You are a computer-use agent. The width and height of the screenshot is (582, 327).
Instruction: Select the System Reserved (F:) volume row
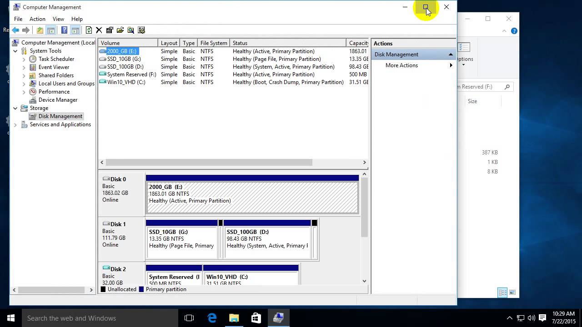tap(233, 74)
